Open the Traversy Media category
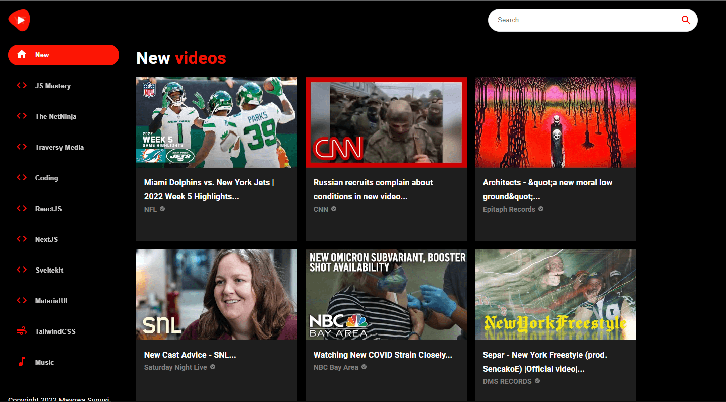The width and height of the screenshot is (726, 402). point(59,147)
